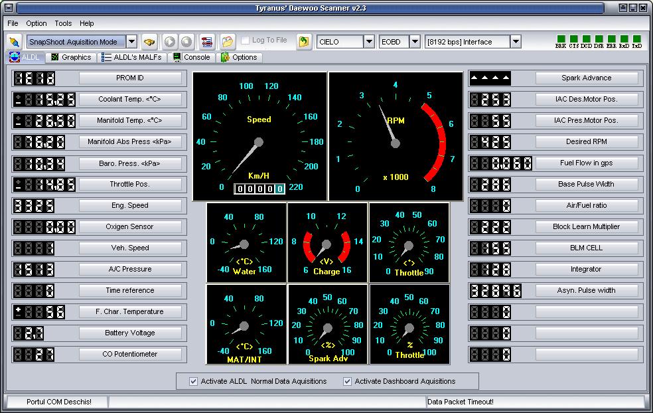Click the Coolant Temp. button
Image resolution: width=653 pixels, height=413 pixels.
(x=130, y=100)
